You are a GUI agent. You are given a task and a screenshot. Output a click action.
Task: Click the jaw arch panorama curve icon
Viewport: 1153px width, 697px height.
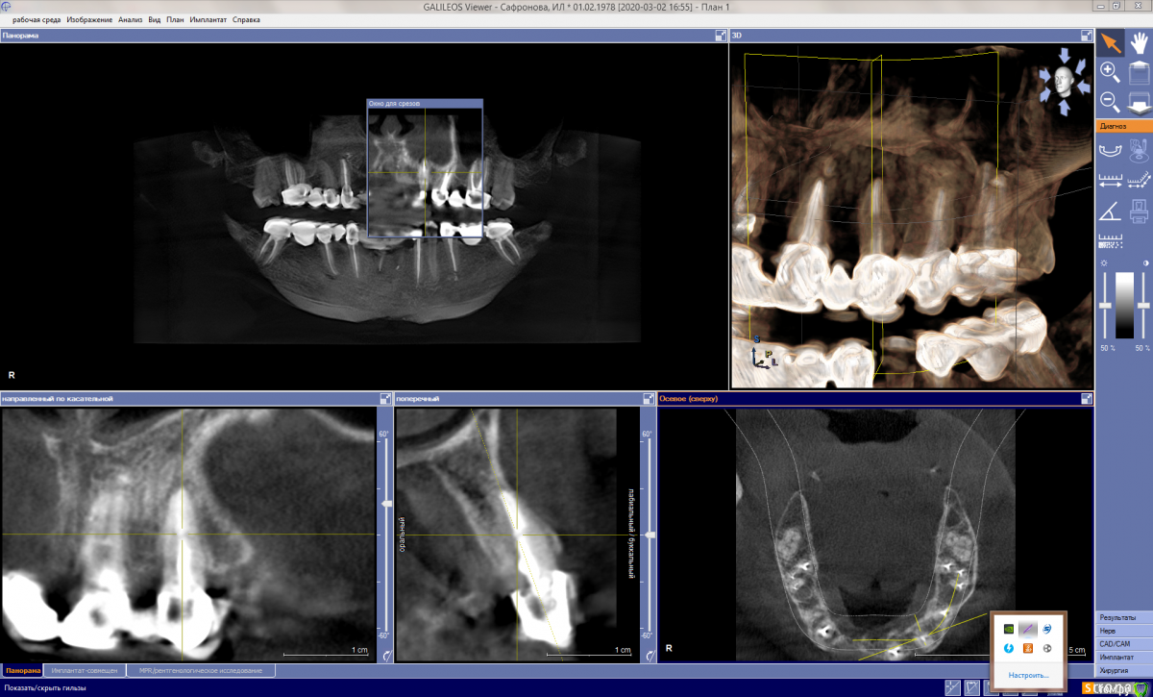(1110, 150)
